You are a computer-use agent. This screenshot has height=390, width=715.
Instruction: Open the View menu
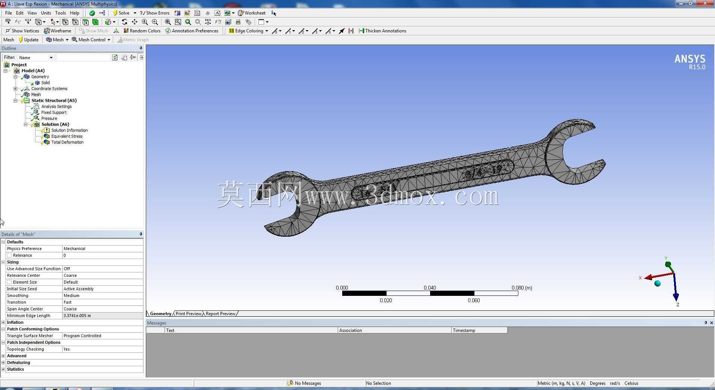click(32, 13)
